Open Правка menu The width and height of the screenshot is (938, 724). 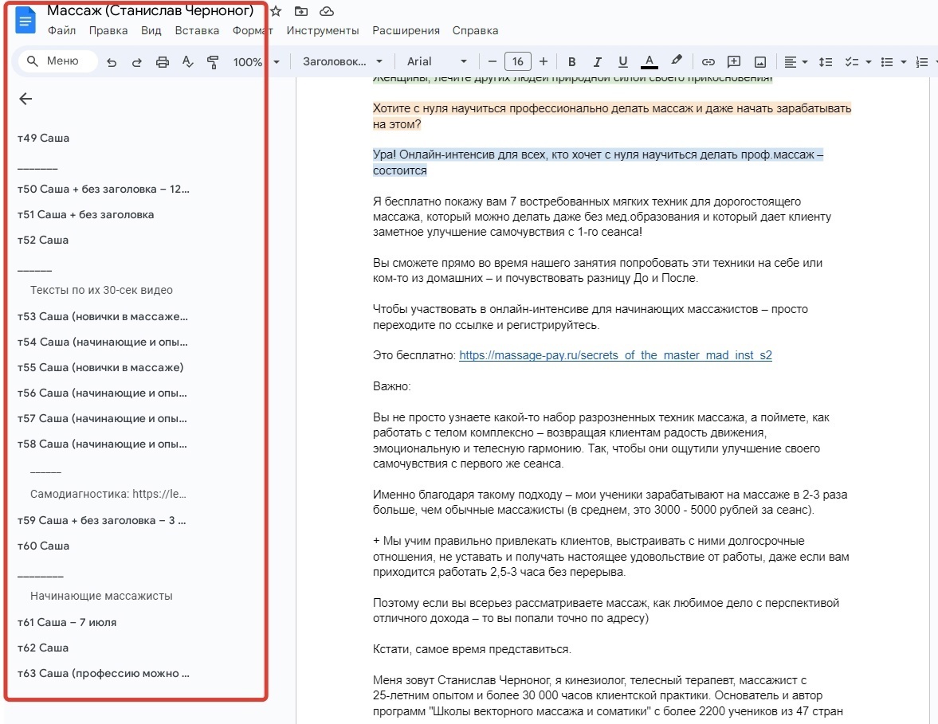(x=108, y=30)
